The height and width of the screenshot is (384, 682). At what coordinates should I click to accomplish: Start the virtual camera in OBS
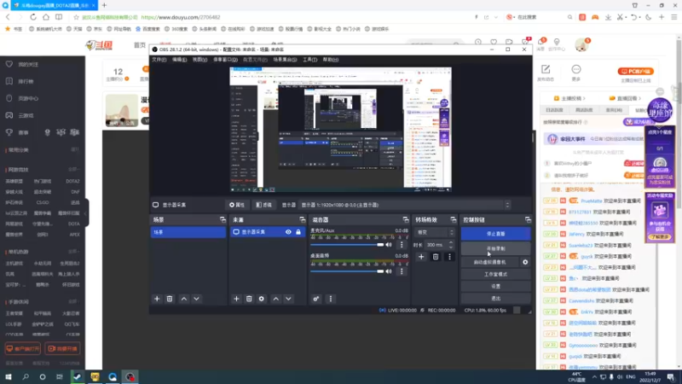pyautogui.click(x=489, y=262)
